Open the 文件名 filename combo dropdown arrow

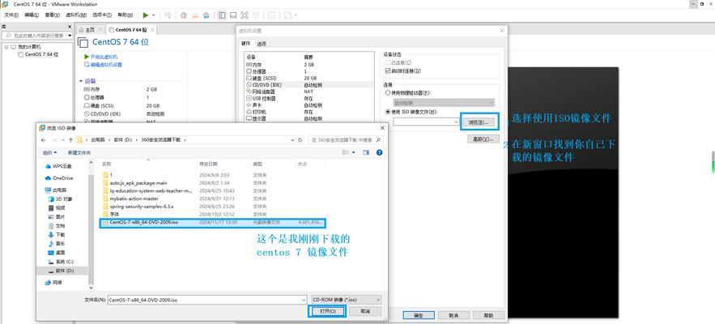click(x=304, y=300)
